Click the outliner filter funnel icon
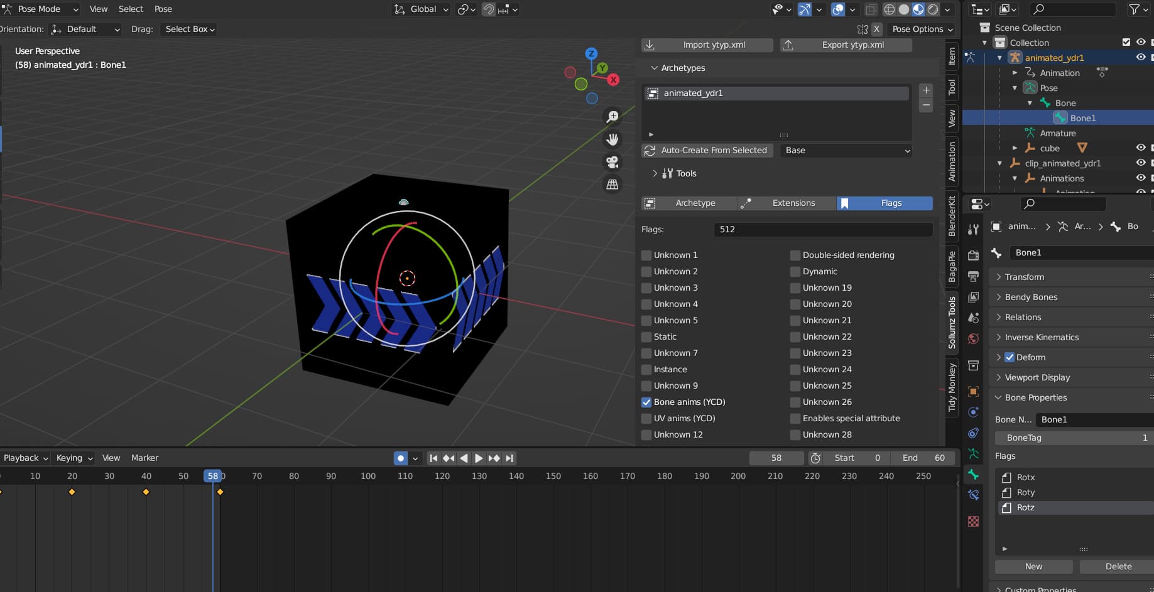 tap(1133, 9)
